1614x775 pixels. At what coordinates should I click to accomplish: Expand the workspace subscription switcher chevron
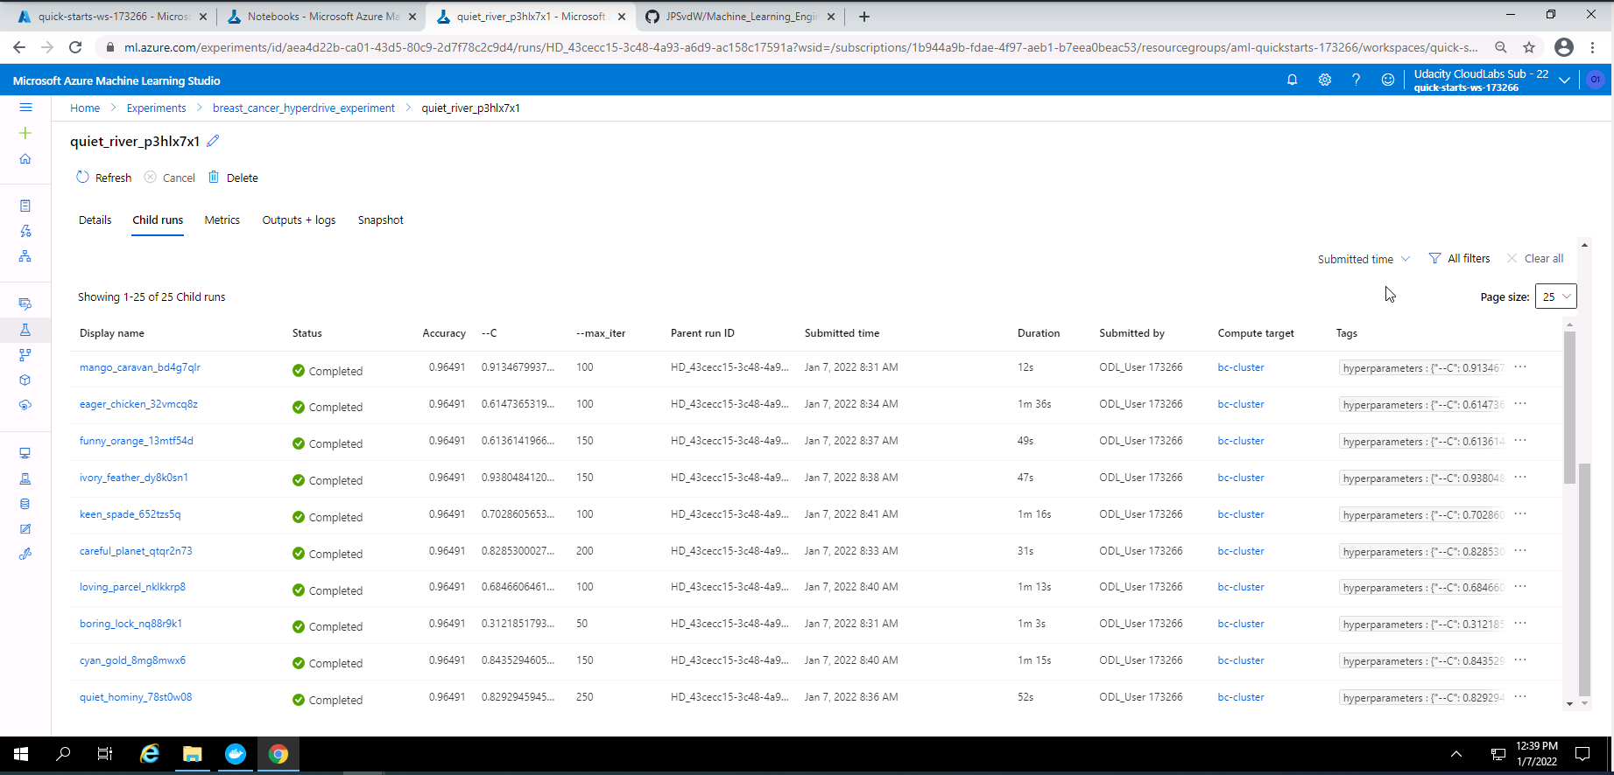point(1564,80)
